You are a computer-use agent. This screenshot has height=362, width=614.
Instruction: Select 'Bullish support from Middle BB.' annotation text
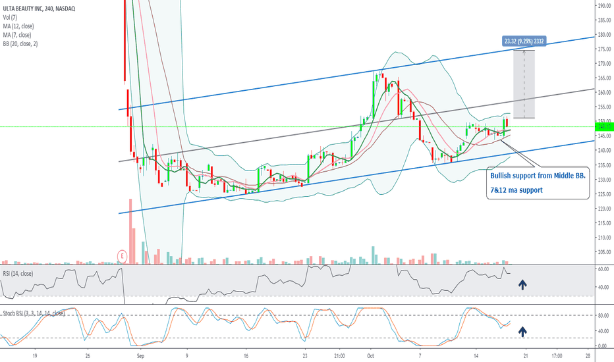[x=538, y=176]
